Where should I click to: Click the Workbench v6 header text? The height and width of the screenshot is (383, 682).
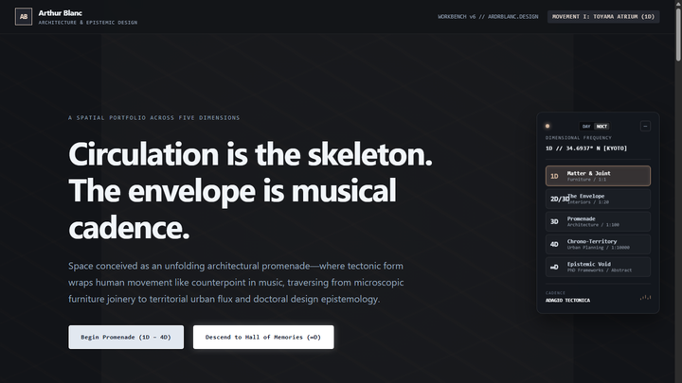pyautogui.click(x=488, y=16)
